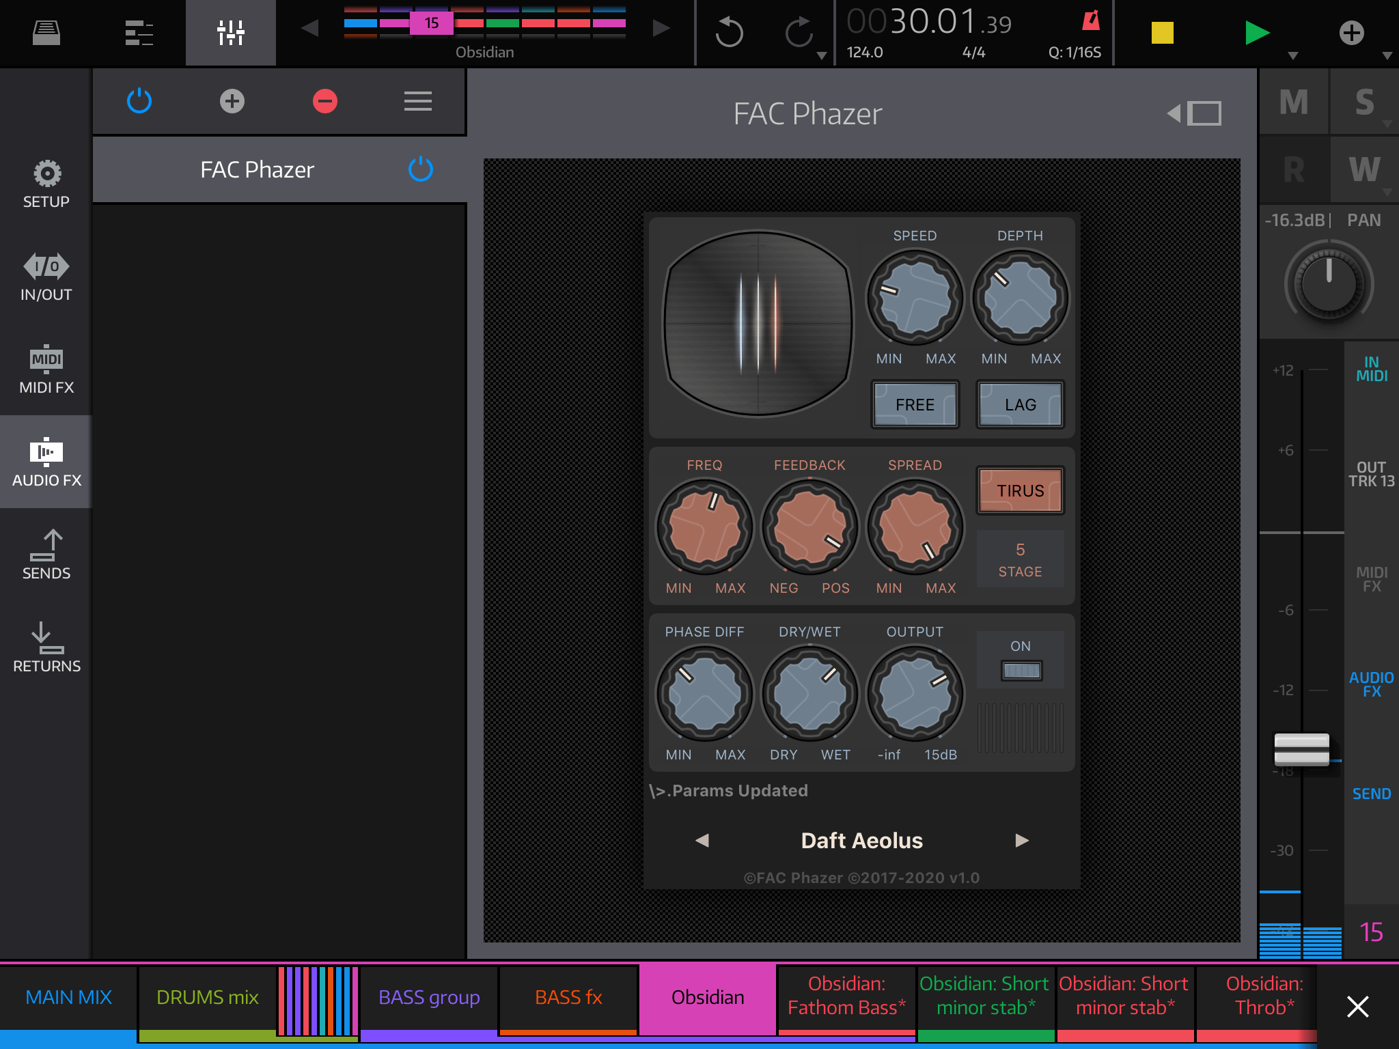Open the Daft Aeolus preset name
The height and width of the screenshot is (1049, 1399).
861,840
